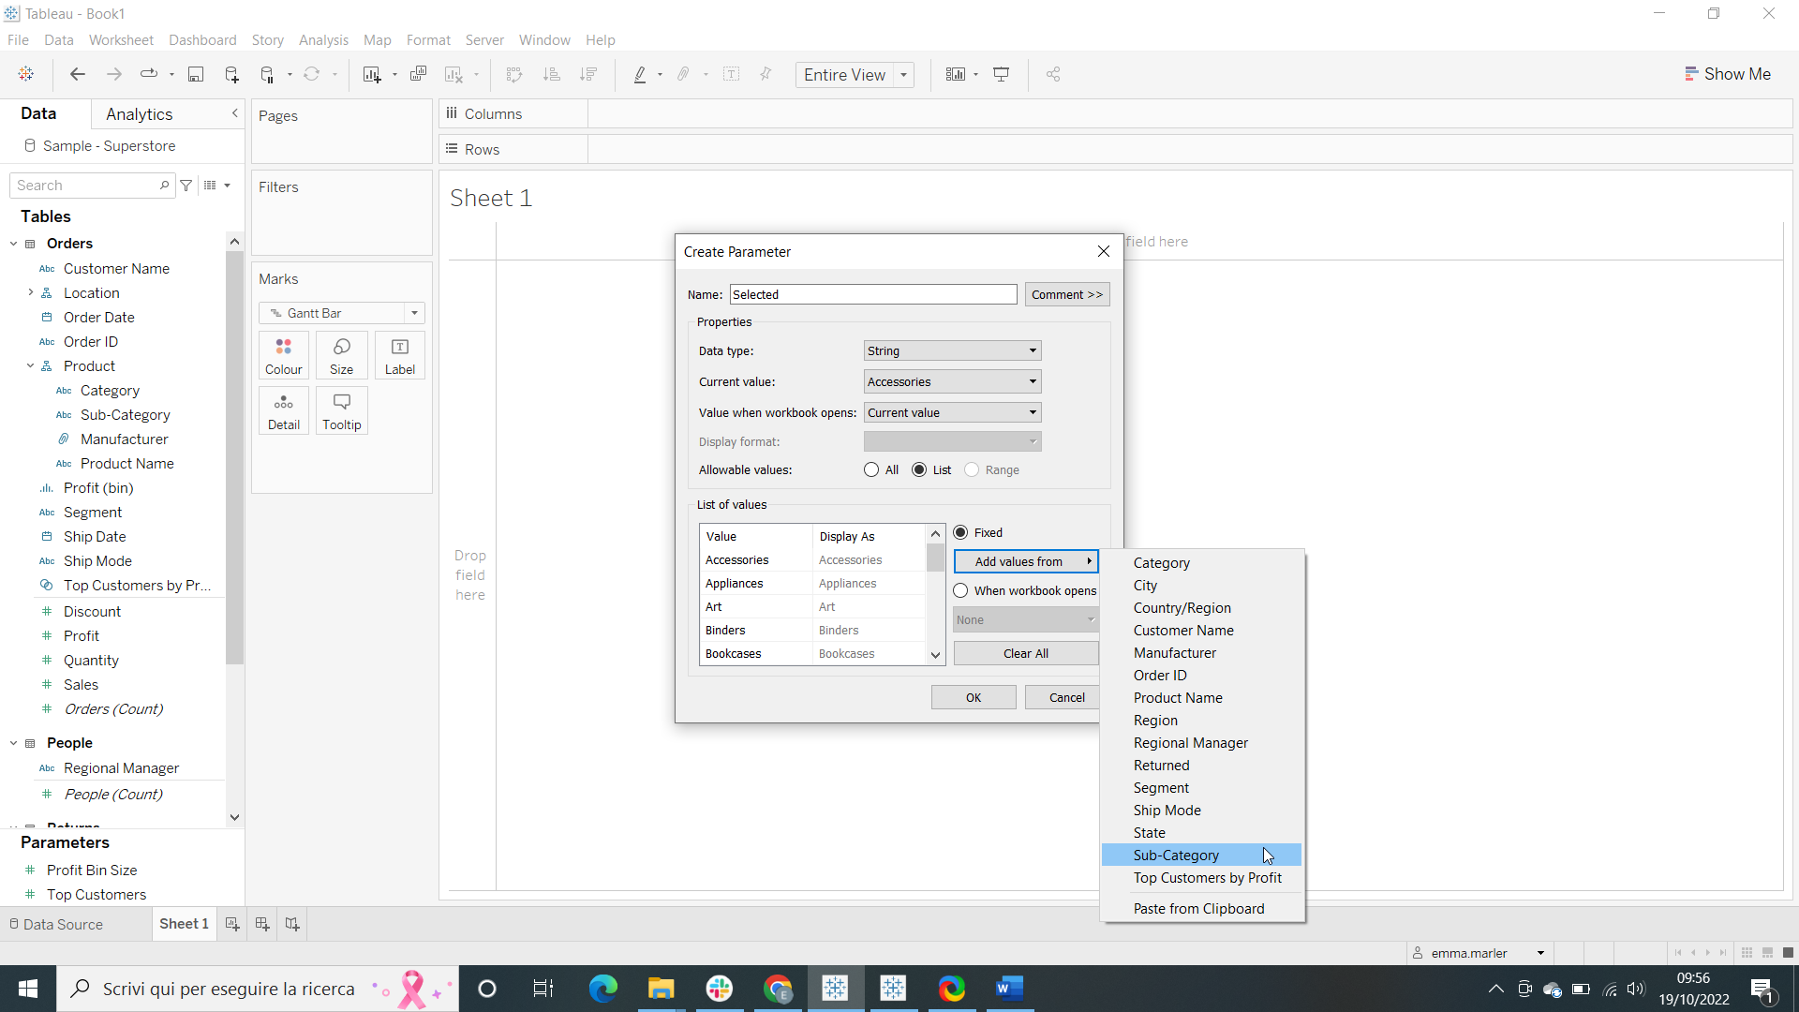Viewport: 1799px width, 1012px height.
Task: Click the OK button in the Create Parameter dialog
Action: click(973, 698)
